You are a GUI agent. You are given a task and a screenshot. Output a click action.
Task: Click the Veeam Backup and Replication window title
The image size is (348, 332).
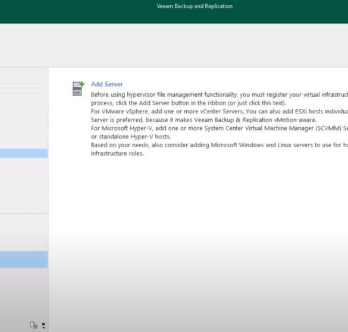[x=195, y=6]
